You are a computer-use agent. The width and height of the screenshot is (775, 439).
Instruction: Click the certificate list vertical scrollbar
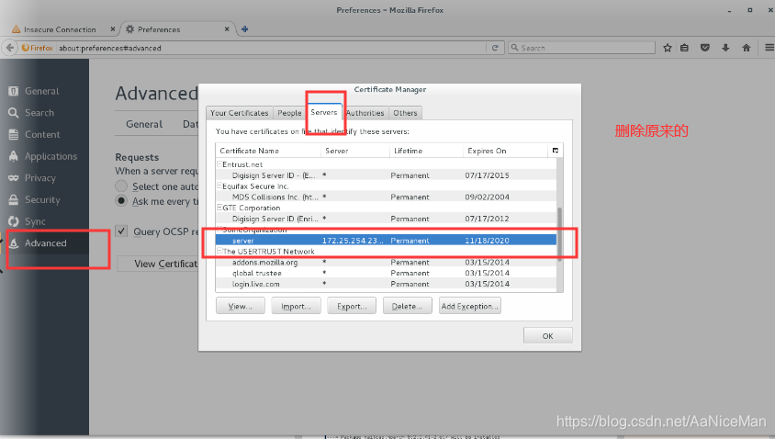[559, 233]
